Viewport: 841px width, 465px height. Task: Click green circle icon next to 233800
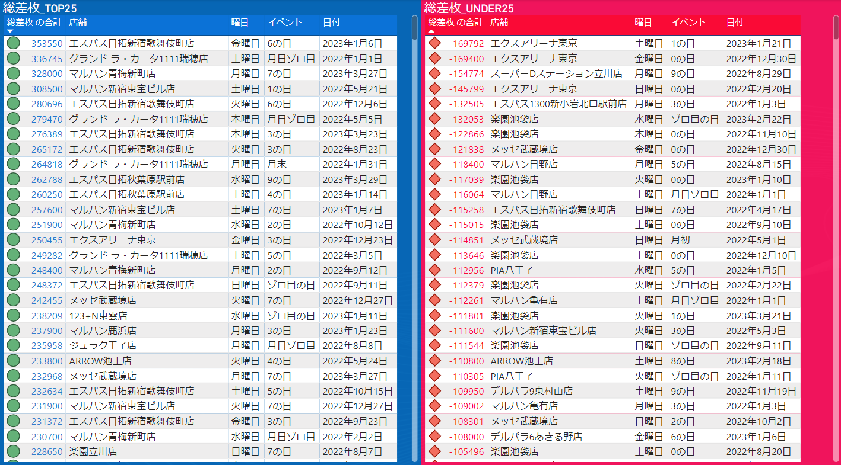pyautogui.click(x=13, y=361)
